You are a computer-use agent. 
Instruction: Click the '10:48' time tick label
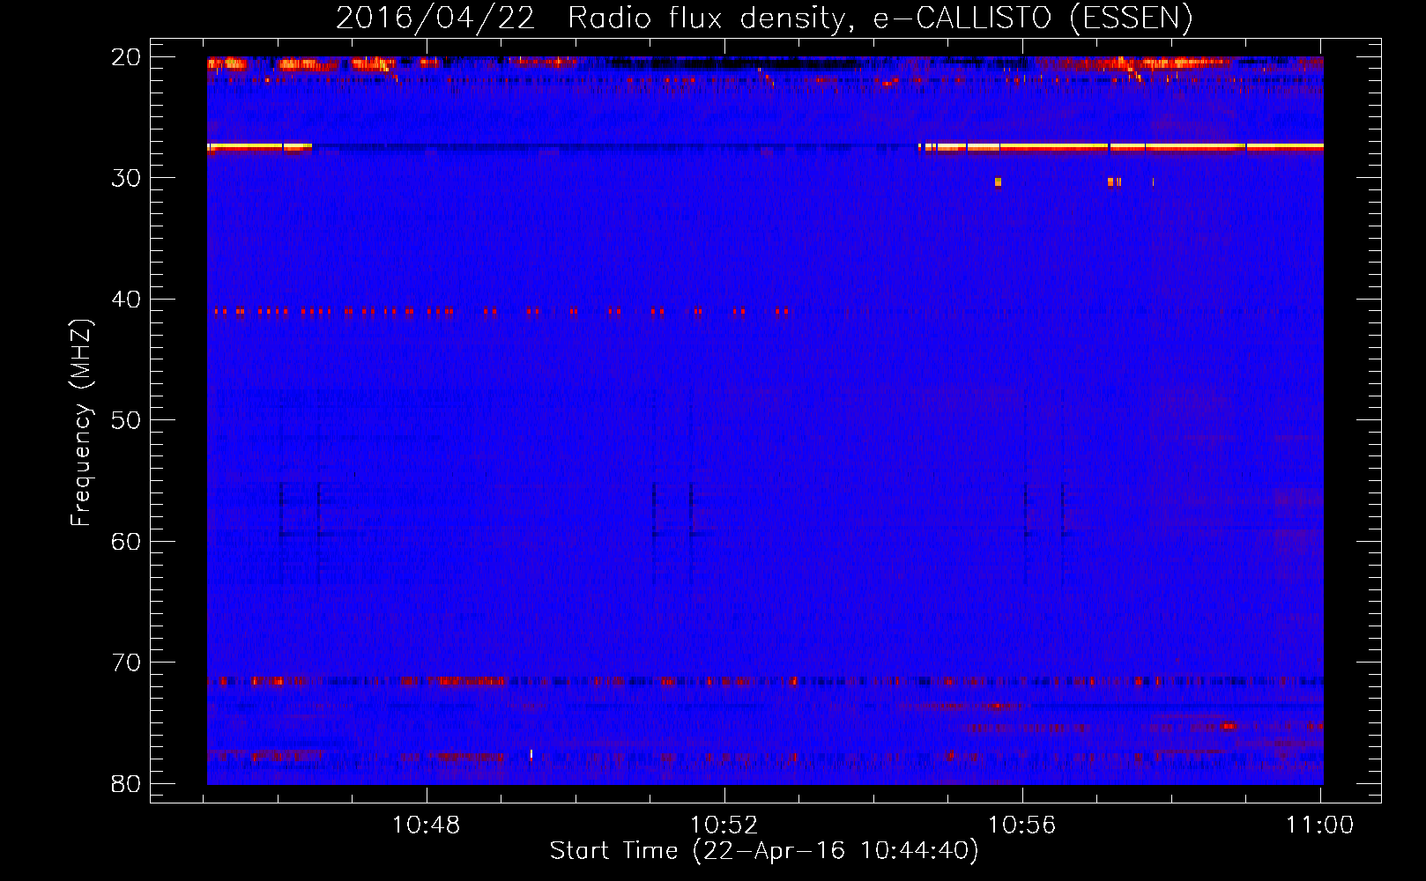(x=426, y=825)
